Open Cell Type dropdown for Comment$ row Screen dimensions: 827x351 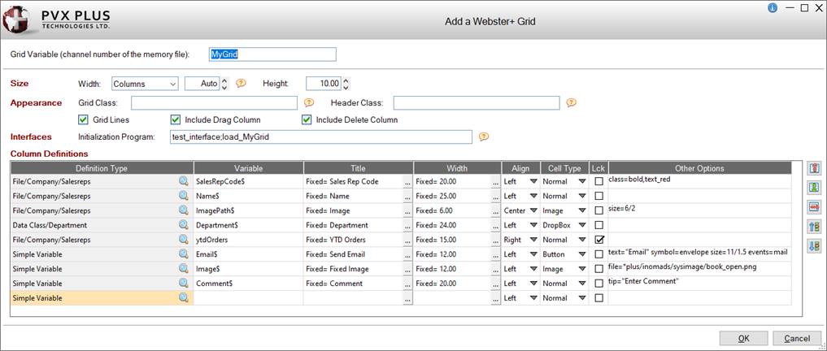pos(581,283)
